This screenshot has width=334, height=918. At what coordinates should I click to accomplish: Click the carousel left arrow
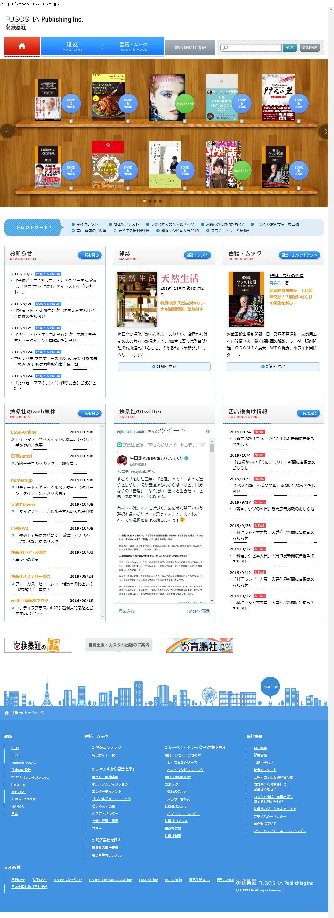tap(7, 131)
